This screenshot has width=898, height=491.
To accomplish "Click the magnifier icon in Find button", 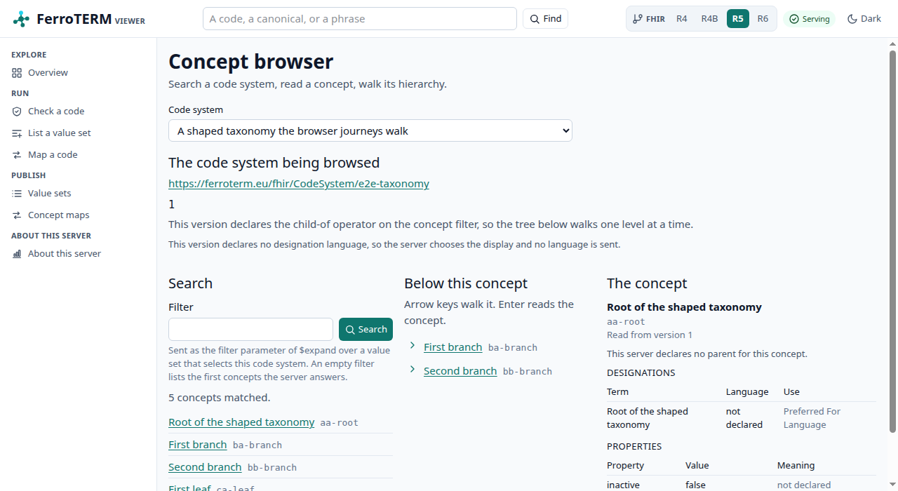I will point(535,19).
